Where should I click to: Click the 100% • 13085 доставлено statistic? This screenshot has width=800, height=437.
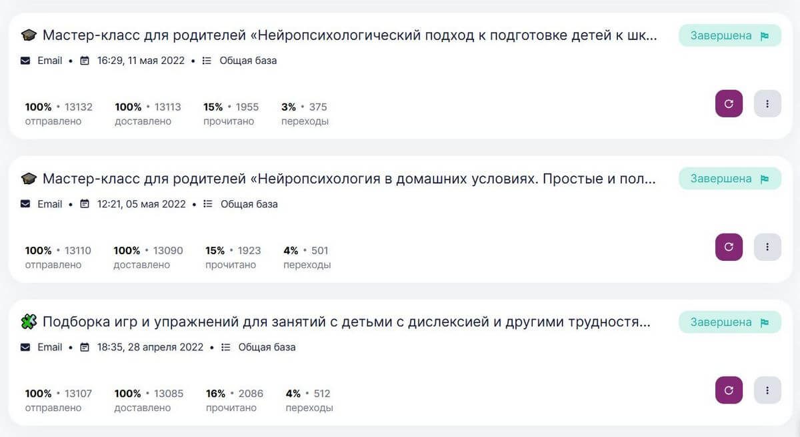pos(149,400)
